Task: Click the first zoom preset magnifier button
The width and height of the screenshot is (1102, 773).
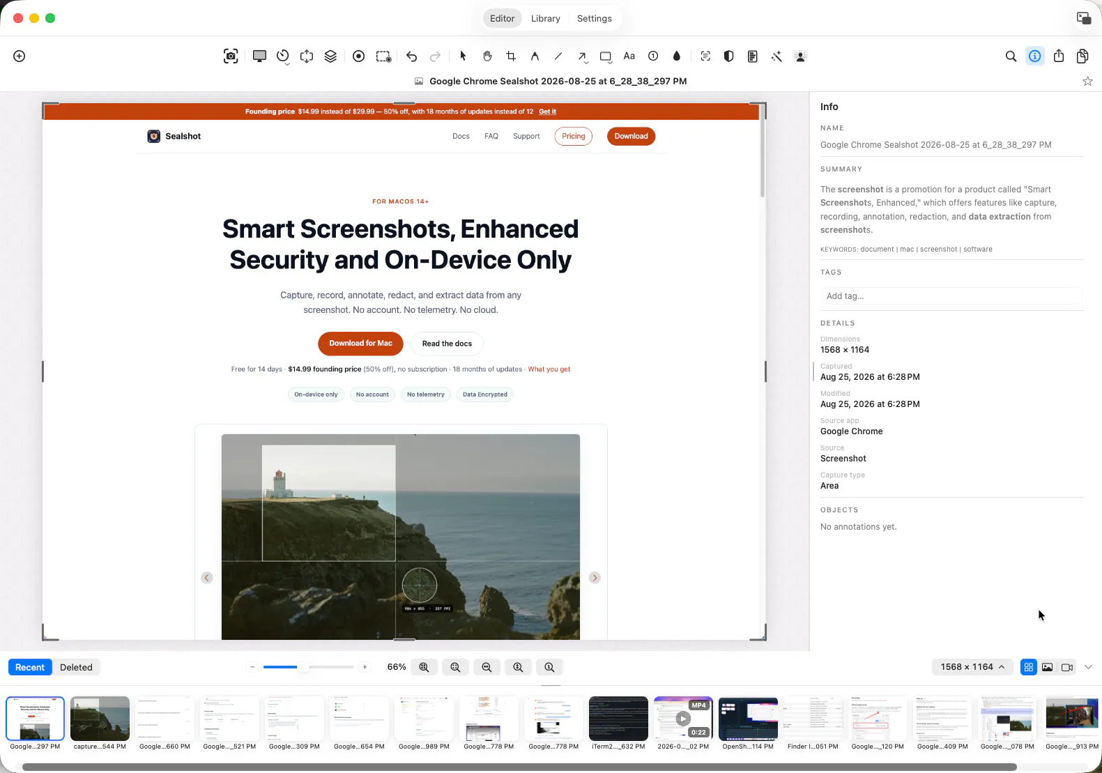Action: coord(424,667)
